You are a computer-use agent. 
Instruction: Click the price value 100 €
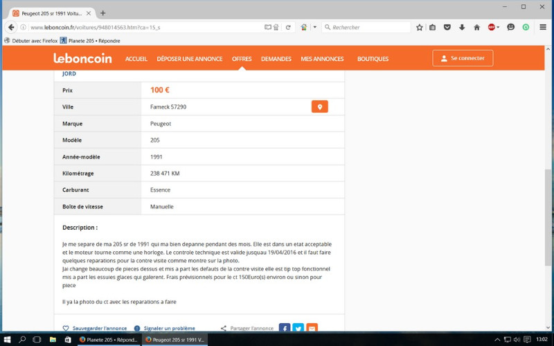[x=160, y=90]
